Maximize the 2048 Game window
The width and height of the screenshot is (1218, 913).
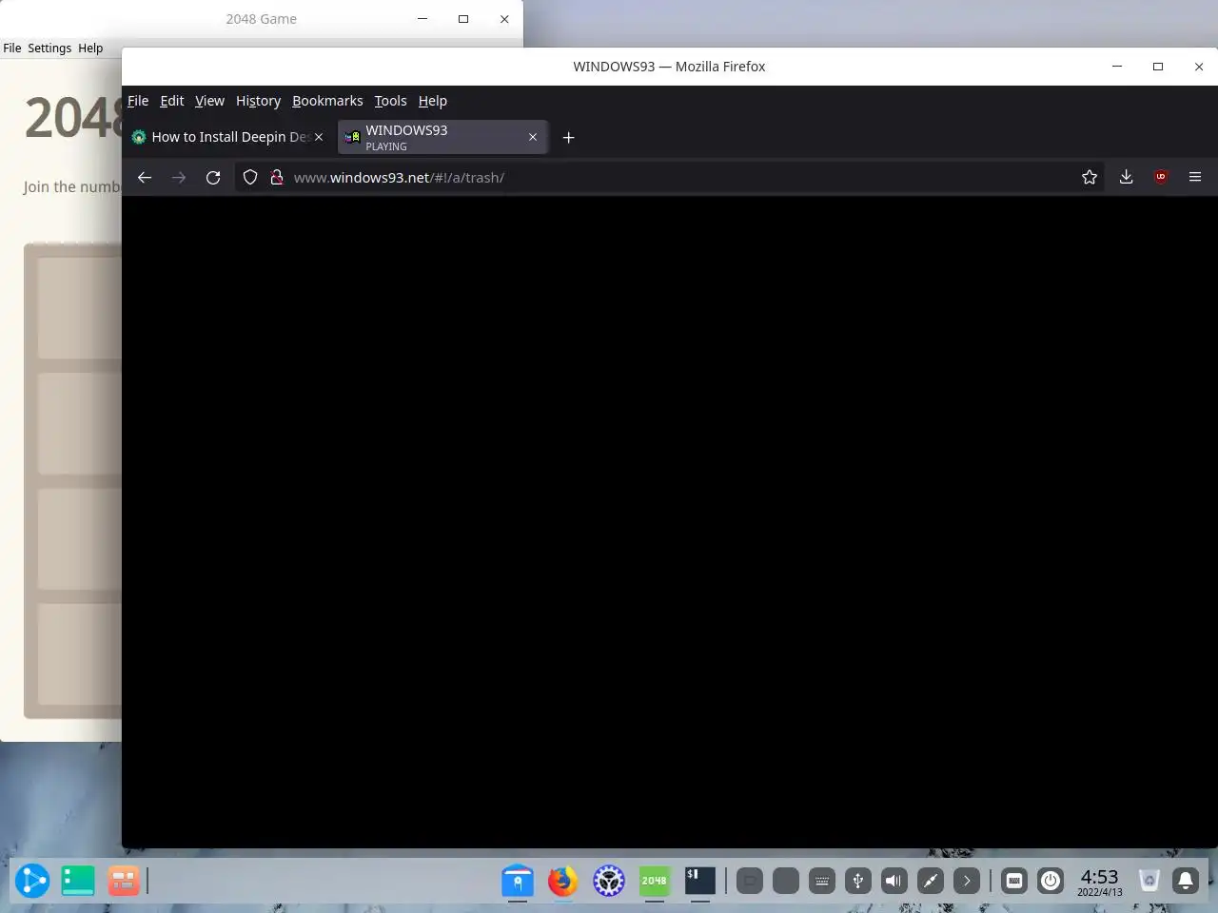tap(463, 19)
